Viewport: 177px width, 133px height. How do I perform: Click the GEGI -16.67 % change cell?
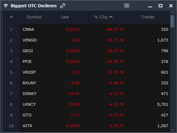[115, 51]
